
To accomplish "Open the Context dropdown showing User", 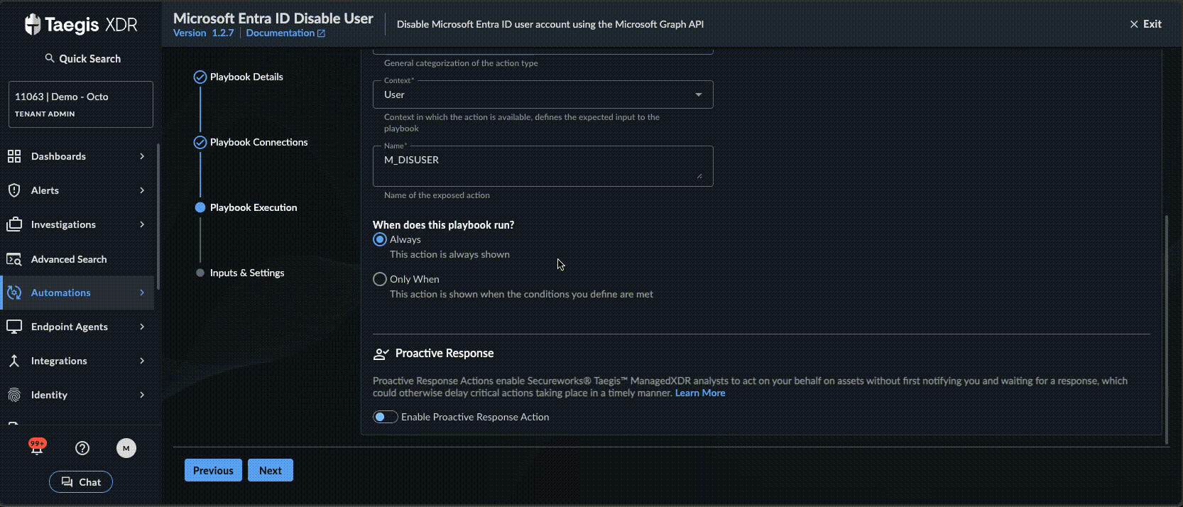I will click(x=543, y=94).
